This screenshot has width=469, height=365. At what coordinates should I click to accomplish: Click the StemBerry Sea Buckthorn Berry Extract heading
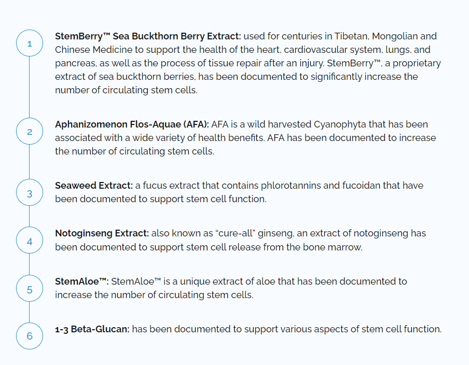[148, 36]
